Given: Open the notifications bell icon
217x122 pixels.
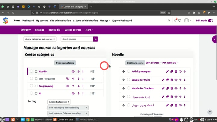Looking at the screenshot, I should click(175, 20).
